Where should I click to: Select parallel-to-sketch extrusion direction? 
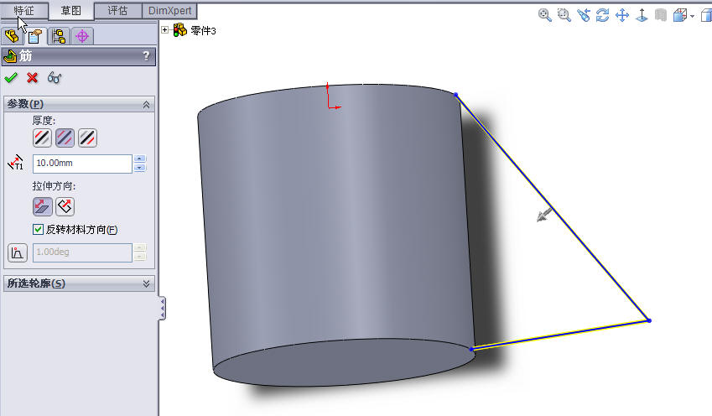42,206
